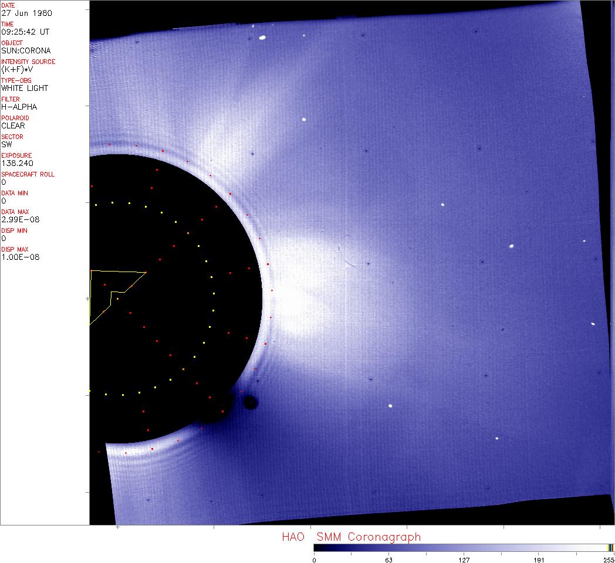Click the plus tick marker below the image

[118, 527]
